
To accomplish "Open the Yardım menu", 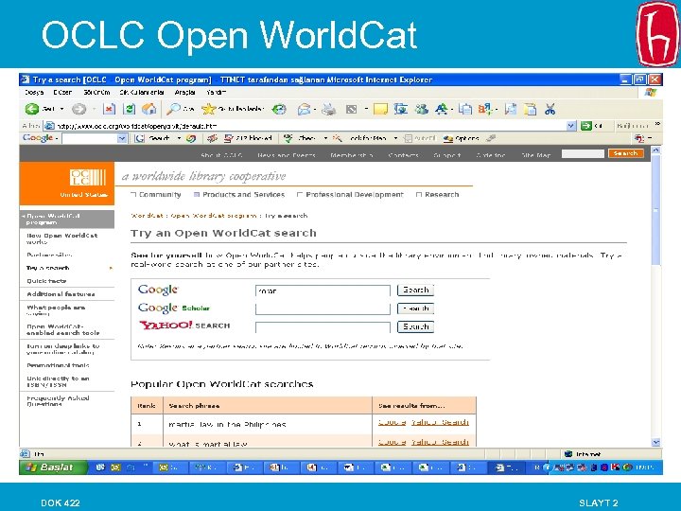I will pos(217,92).
